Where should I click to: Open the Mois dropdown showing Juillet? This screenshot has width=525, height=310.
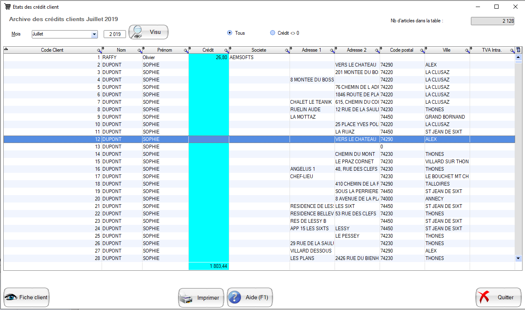94,34
